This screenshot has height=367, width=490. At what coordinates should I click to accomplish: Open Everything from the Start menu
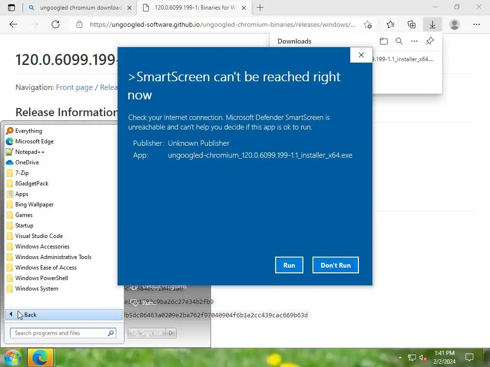point(64,131)
